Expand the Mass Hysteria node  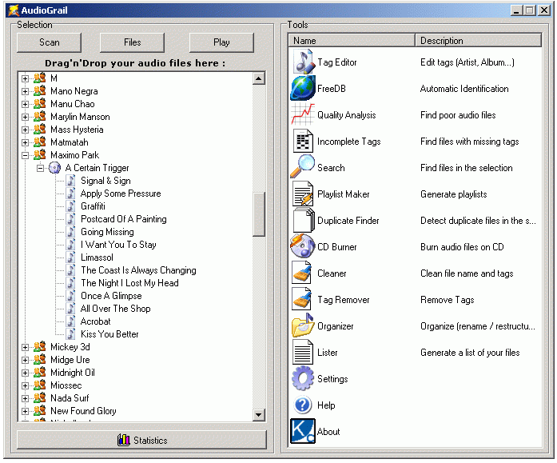[25, 130]
